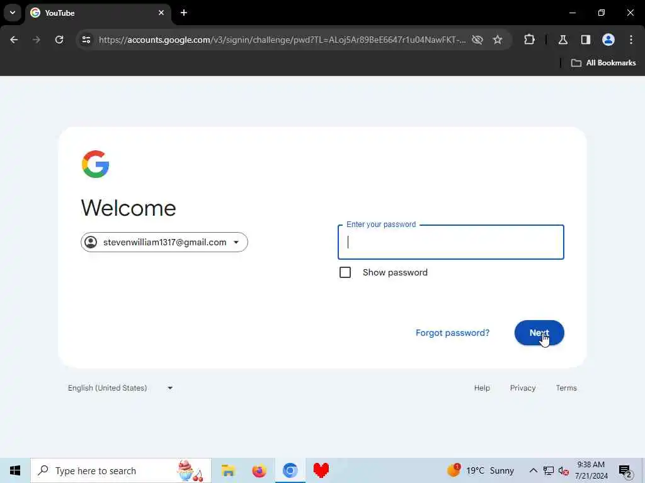
Task: Click the Next button
Action: click(539, 333)
